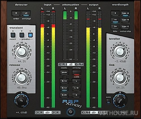Image resolution: width=141 pixels, height=119 pixels.
Task: Select transient predict mode C
Action: 30,35
